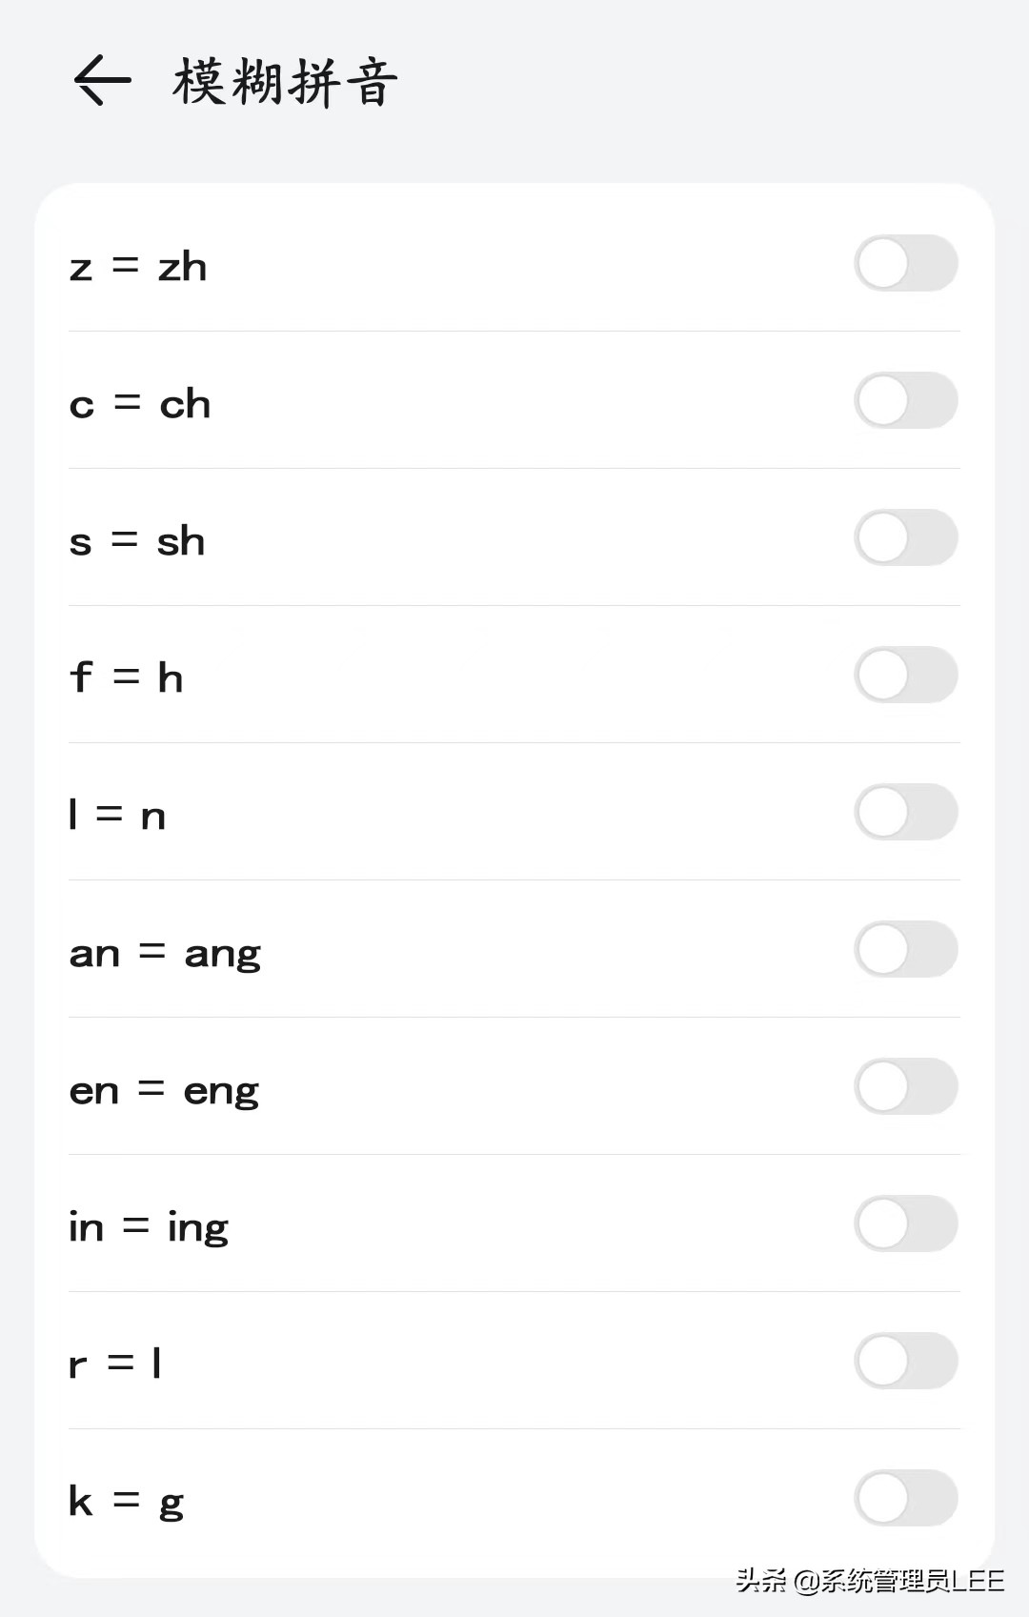1029x1617 pixels.
Task: Select the s = sh row label
Action: pyautogui.click(x=137, y=542)
